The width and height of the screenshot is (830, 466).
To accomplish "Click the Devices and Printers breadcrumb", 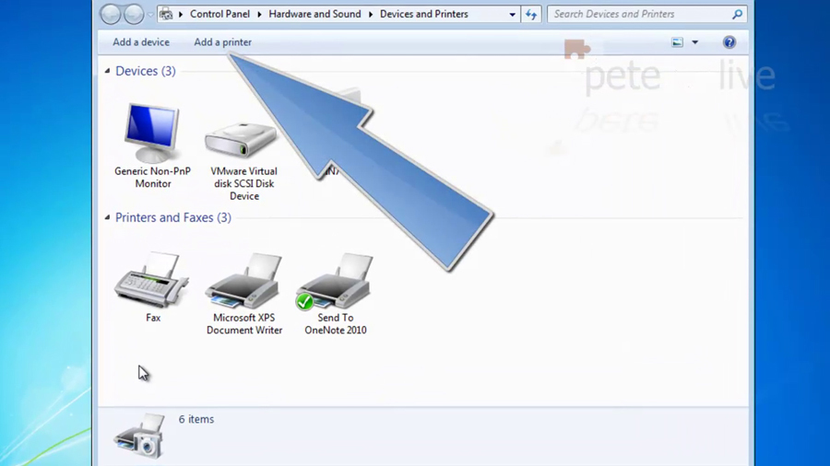I will pos(424,14).
